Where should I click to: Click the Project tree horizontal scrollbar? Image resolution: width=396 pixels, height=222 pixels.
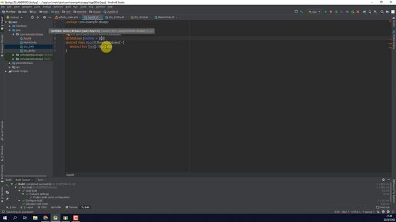pyautogui.click(x=25, y=176)
